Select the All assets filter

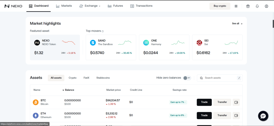pyautogui.click(x=56, y=78)
